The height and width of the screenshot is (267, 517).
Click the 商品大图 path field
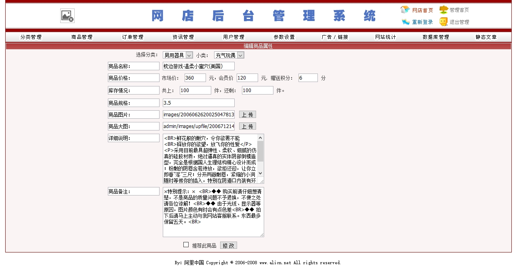coord(199,126)
